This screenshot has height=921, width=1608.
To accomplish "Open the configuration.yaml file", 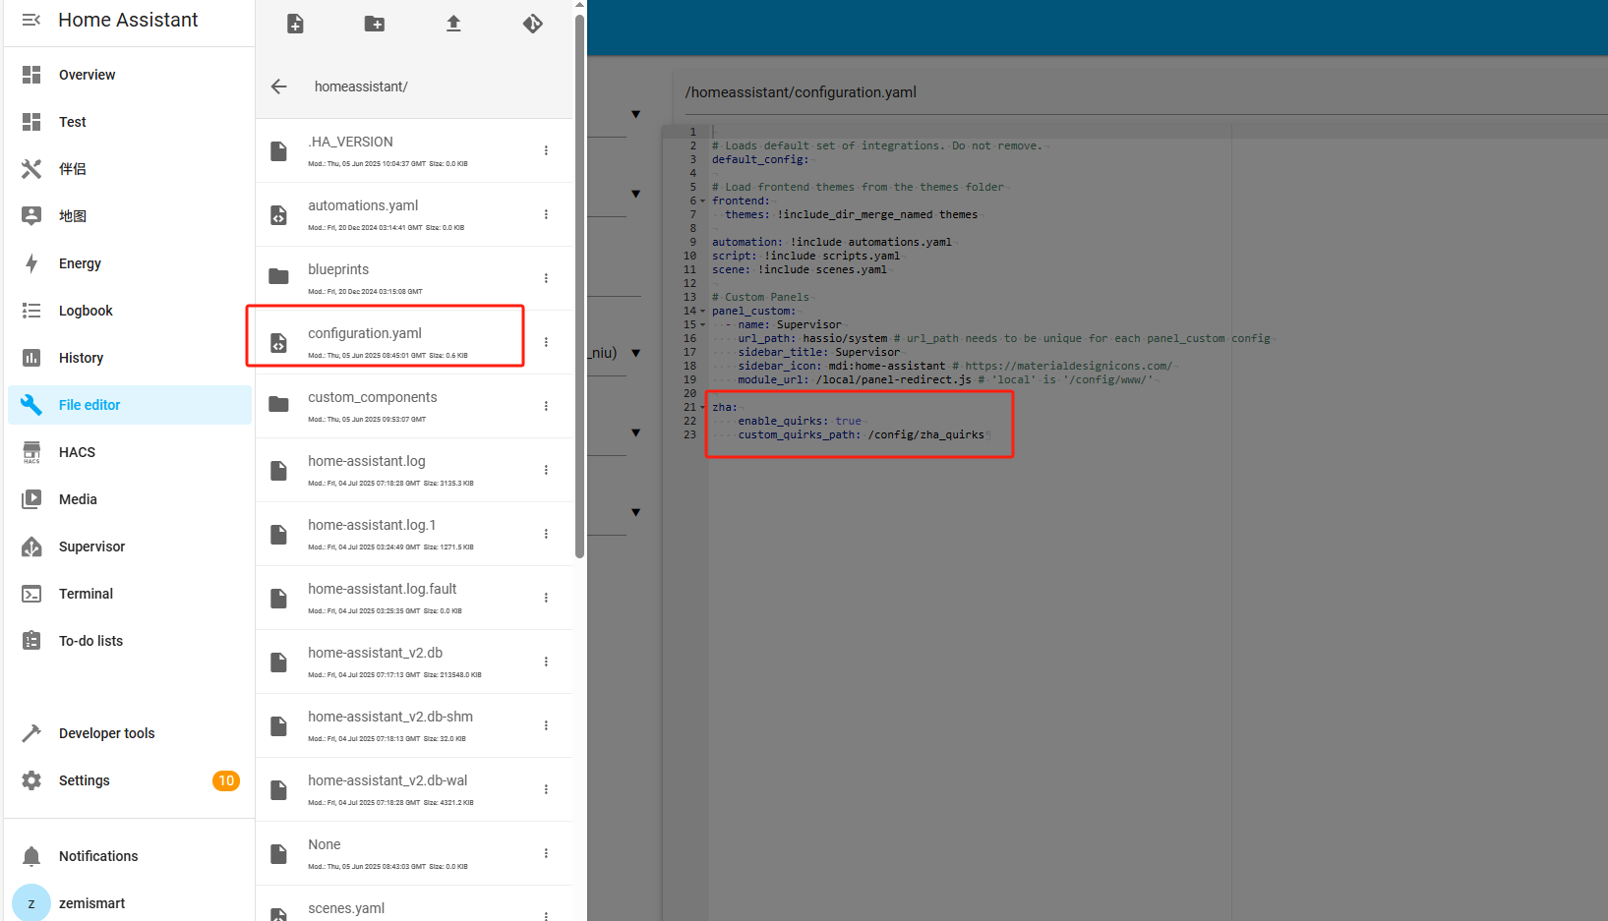I will pos(365,334).
